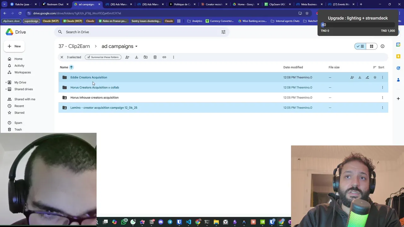Reverse sort direction with the arrow
404x227 pixels.
tap(71, 67)
